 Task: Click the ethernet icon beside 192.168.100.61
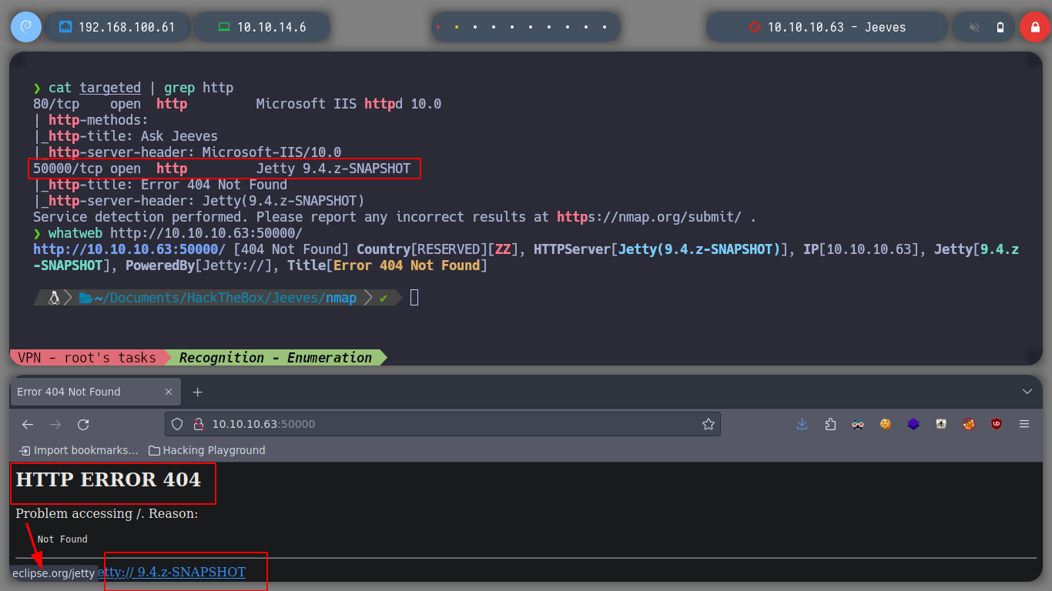pyautogui.click(x=65, y=27)
